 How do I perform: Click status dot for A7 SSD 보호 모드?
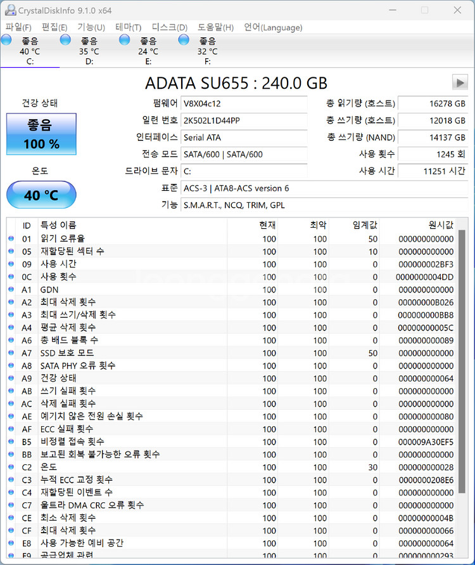pos(11,353)
